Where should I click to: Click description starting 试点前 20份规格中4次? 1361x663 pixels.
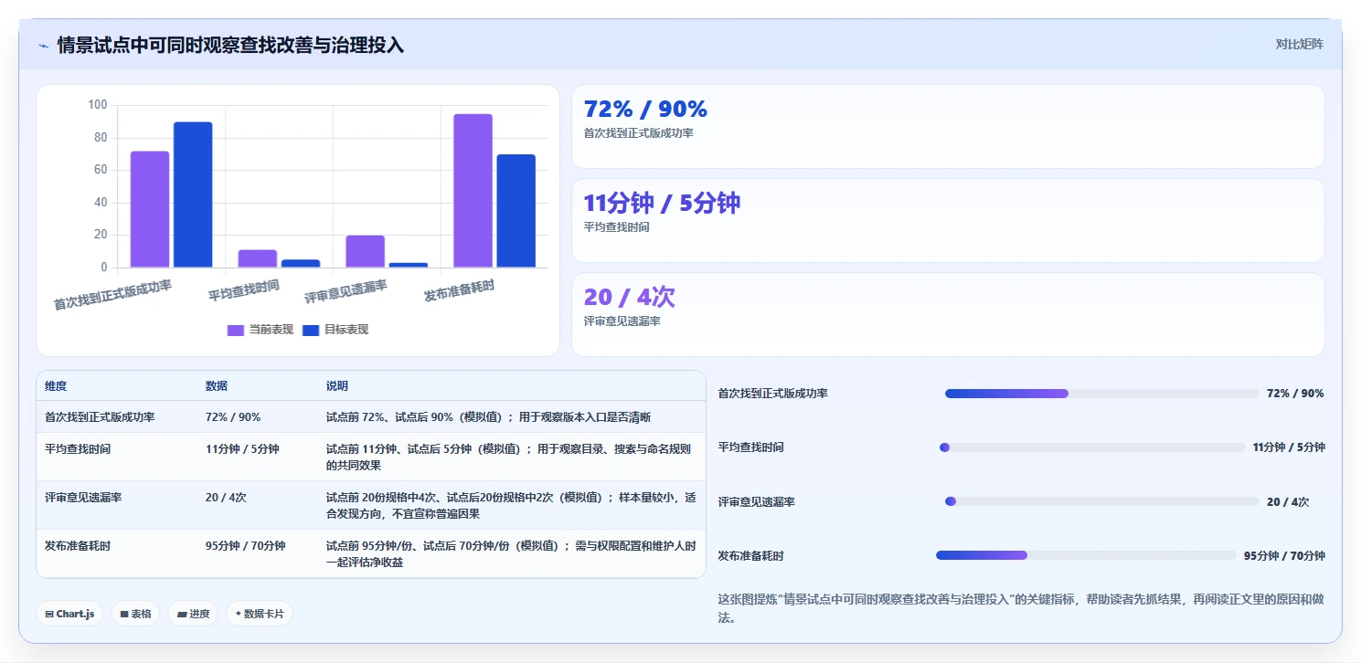pyautogui.click(x=511, y=505)
